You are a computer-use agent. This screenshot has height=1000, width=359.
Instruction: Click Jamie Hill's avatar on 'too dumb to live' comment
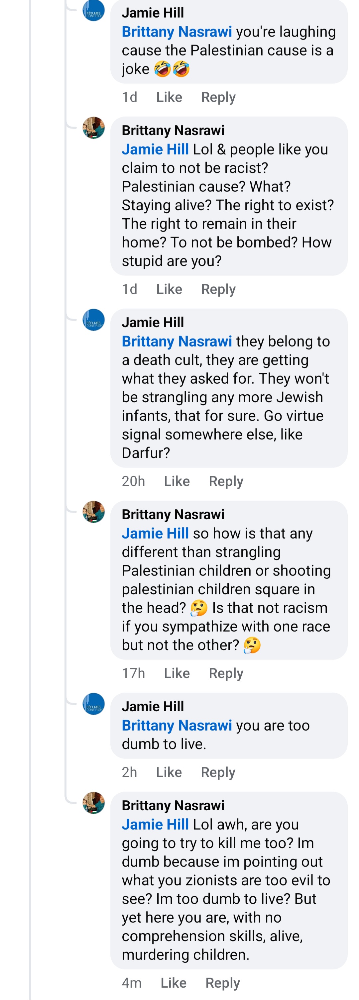tap(94, 704)
